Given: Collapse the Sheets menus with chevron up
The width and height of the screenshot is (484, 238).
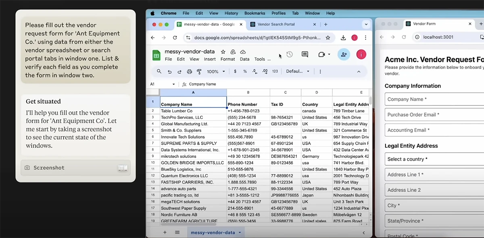Looking at the screenshot, I should 359,71.
